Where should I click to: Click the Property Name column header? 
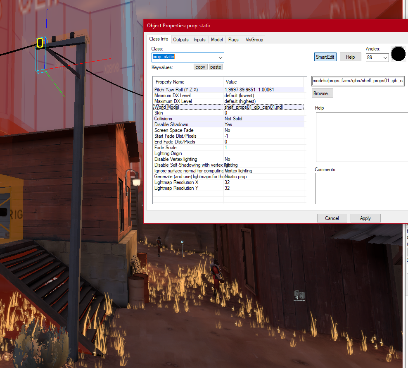(188, 82)
